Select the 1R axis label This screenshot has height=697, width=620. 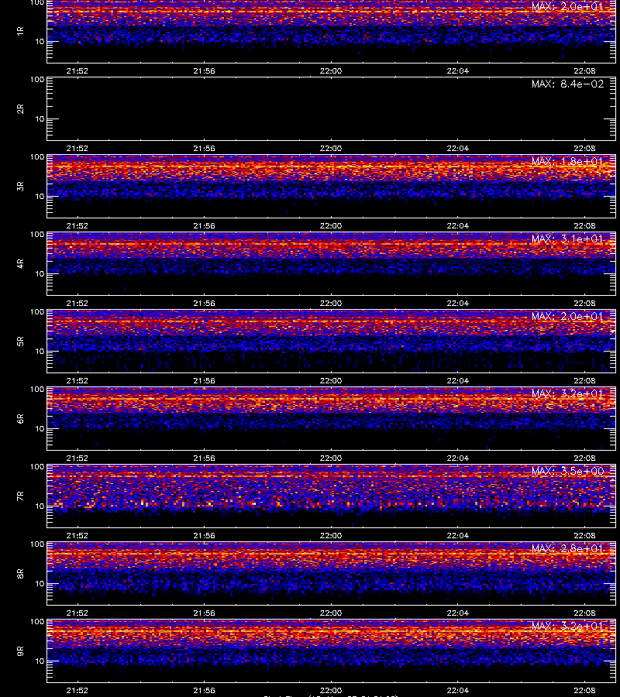pyautogui.click(x=20, y=31)
